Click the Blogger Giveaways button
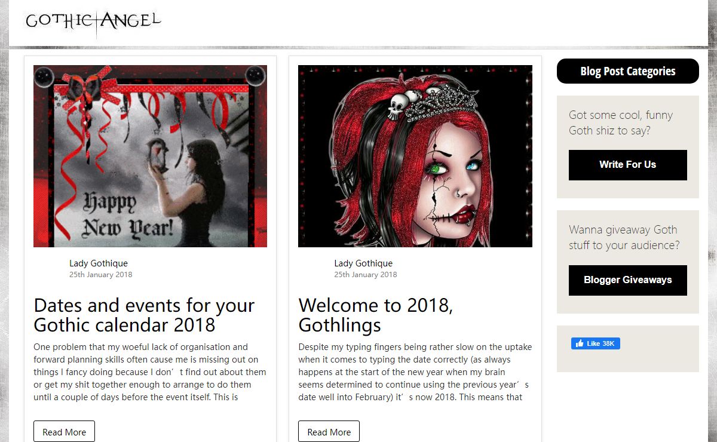The image size is (717, 442). tap(627, 280)
